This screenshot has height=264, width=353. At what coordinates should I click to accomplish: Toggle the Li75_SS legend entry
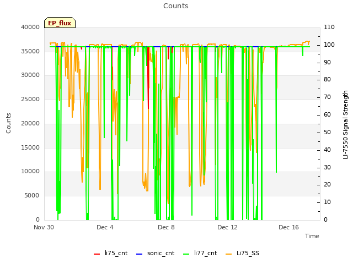coord(242,253)
